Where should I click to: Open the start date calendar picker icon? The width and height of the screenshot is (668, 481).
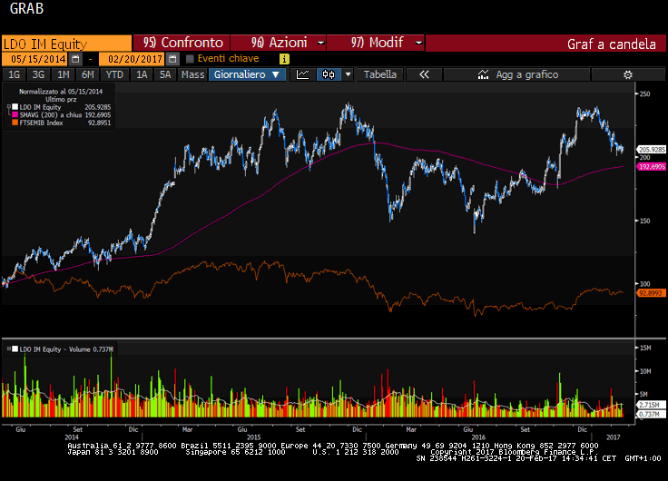pyautogui.click(x=75, y=59)
